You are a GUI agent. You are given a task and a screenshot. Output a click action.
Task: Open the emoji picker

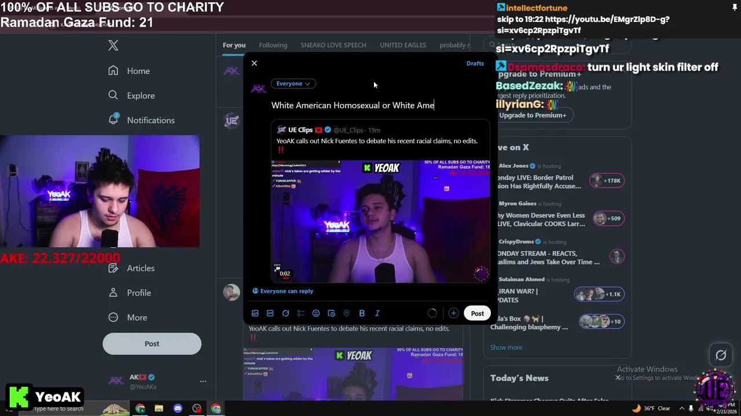316,313
